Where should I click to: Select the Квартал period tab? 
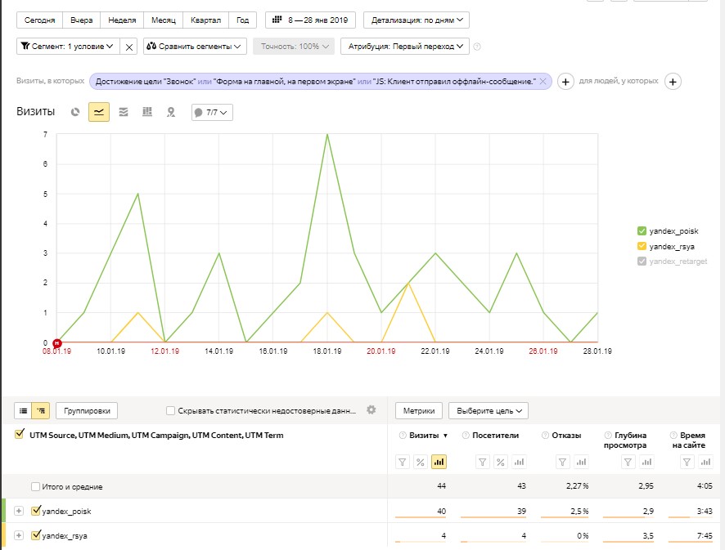[205, 20]
